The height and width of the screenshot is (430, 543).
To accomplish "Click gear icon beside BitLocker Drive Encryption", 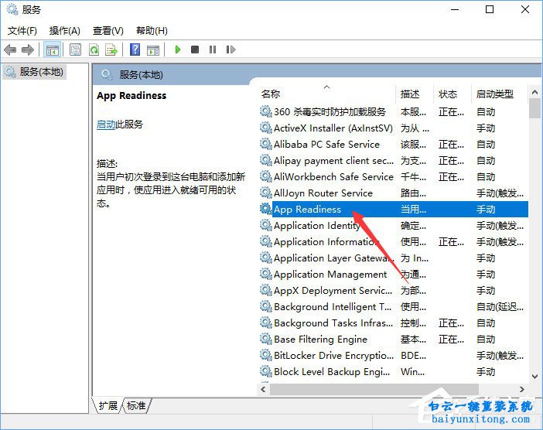I will pos(265,355).
